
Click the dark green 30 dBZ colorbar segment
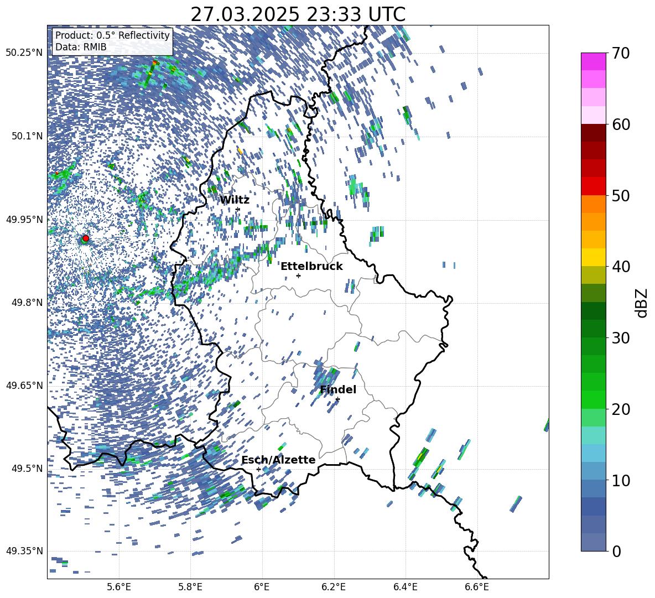pyautogui.click(x=593, y=328)
